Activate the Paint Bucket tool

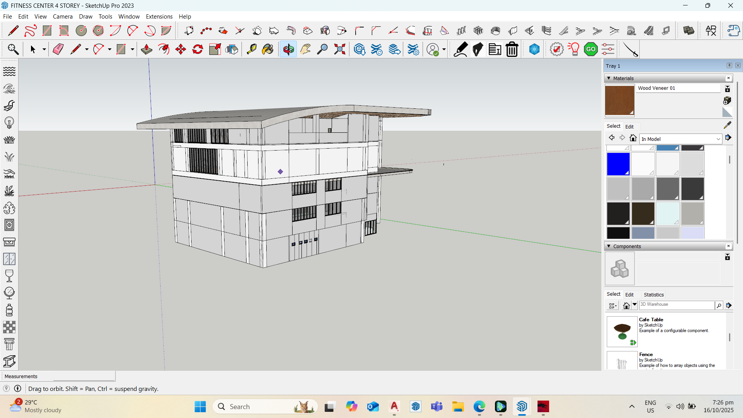coord(268,49)
